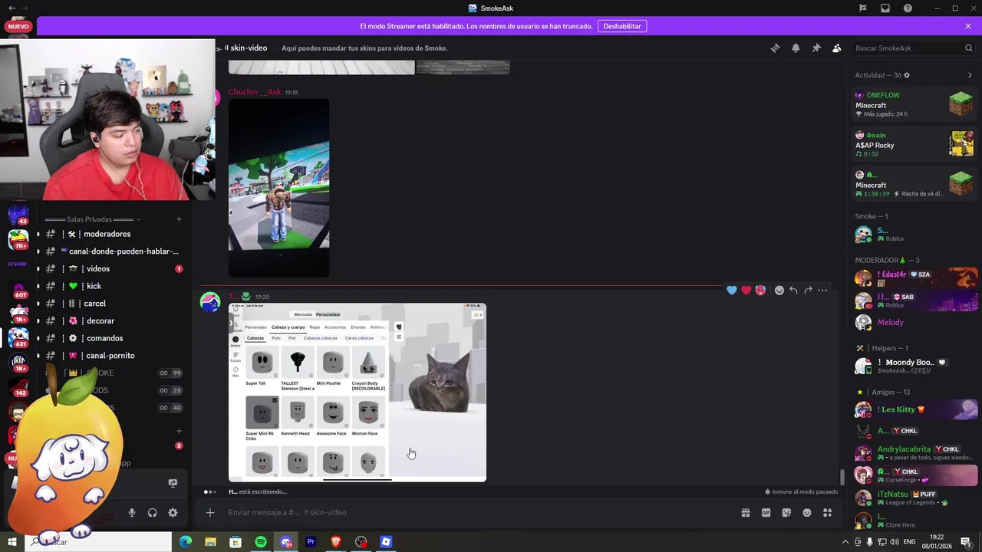Open the flag quests icon in title bar
The height and width of the screenshot is (552, 982).
(863, 8)
